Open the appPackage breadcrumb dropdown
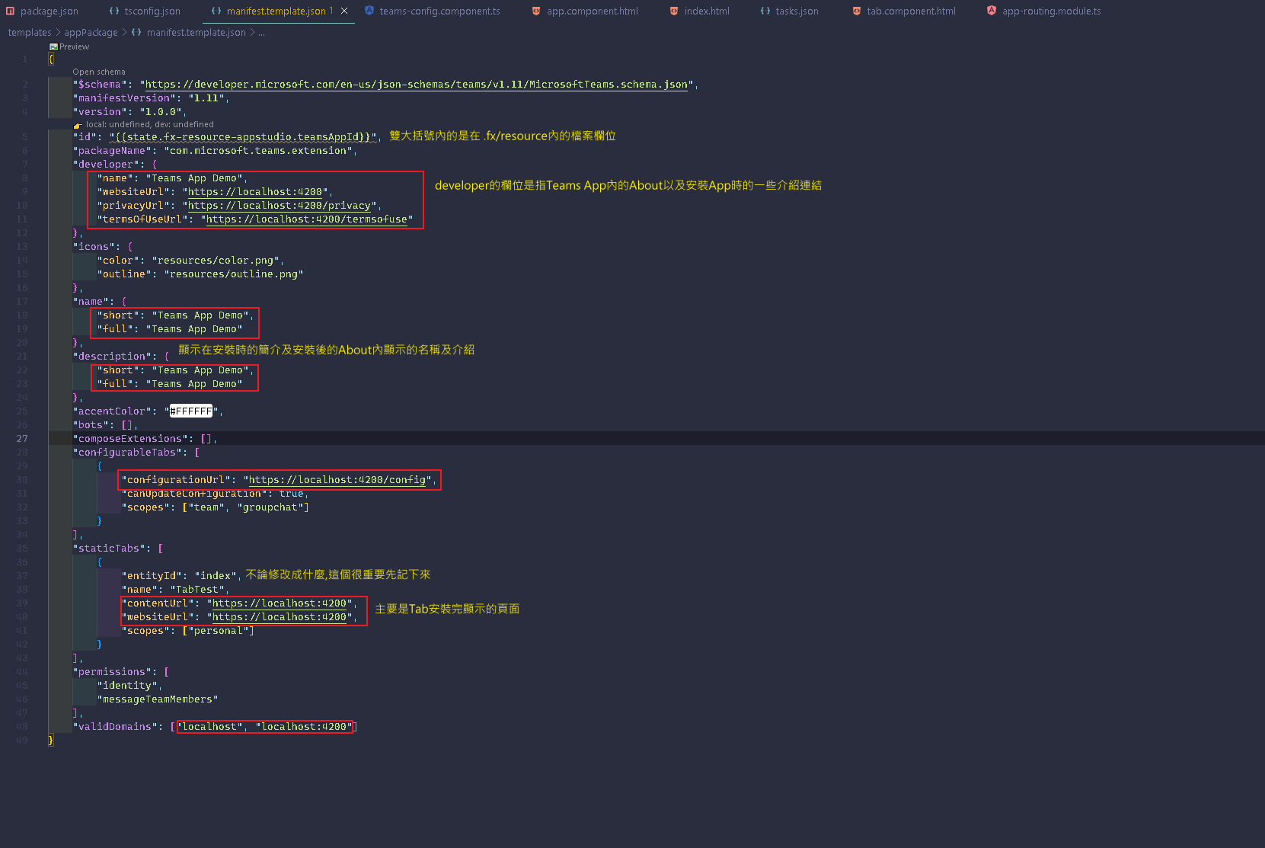This screenshot has width=1265, height=848. [x=91, y=33]
